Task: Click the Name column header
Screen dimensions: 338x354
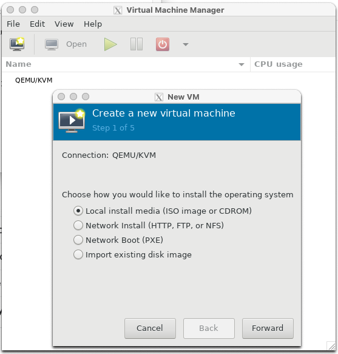Action: point(126,64)
